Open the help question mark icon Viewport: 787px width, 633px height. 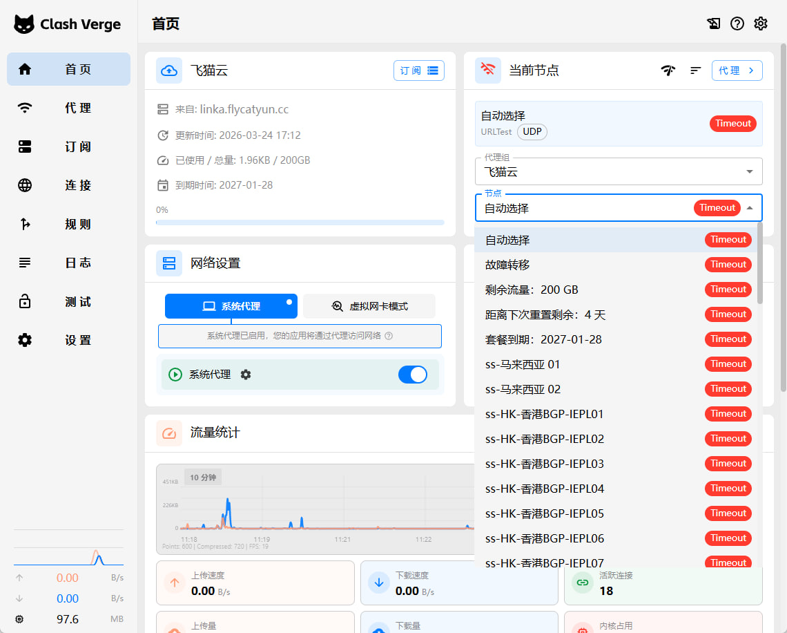click(x=737, y=23)
